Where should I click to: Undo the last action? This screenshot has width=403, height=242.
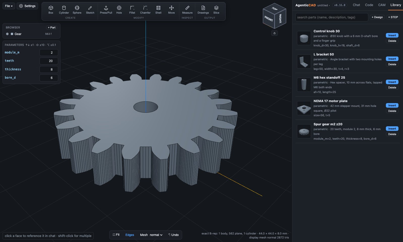click(173, 235)
